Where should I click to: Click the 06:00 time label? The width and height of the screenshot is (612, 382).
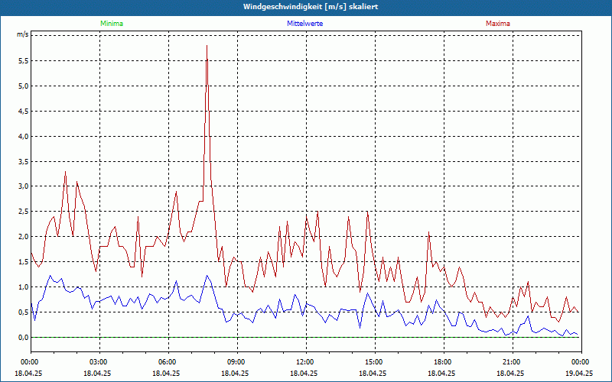click(x=168, y=362)
